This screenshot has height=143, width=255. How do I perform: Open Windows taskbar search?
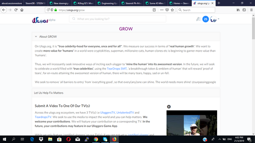point(14,139)
